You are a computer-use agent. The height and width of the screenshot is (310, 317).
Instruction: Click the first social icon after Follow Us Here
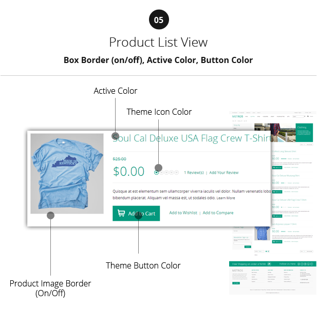pyautogui.click(x=299, y=264)
